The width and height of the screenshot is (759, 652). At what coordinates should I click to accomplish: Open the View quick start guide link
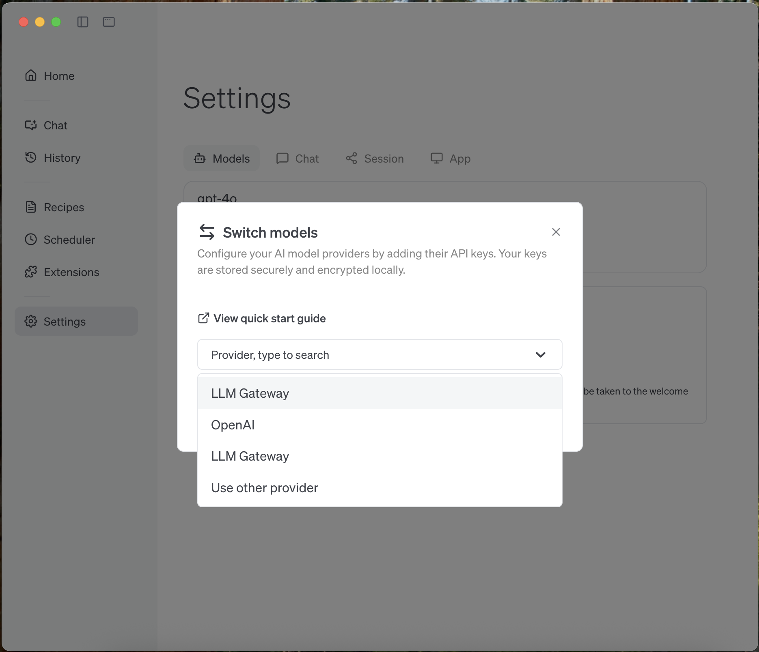[x=262, y=319]
